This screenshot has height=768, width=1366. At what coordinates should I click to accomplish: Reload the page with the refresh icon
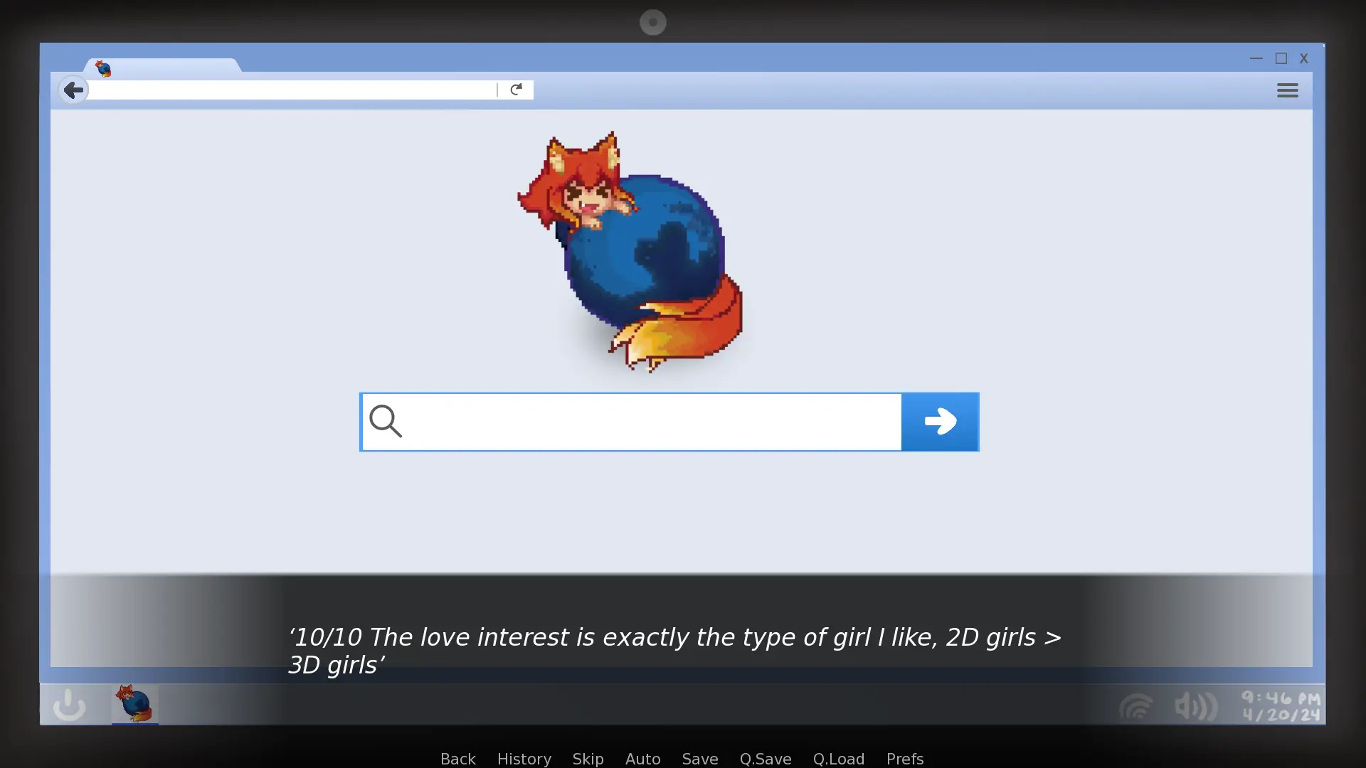516,89
